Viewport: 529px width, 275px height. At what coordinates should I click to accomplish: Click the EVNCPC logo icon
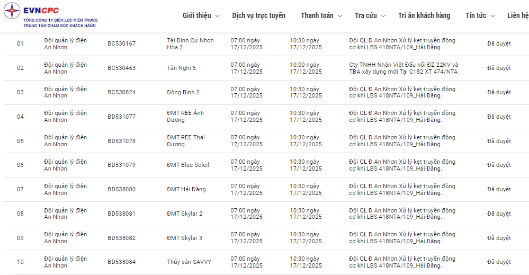point(12,11)
